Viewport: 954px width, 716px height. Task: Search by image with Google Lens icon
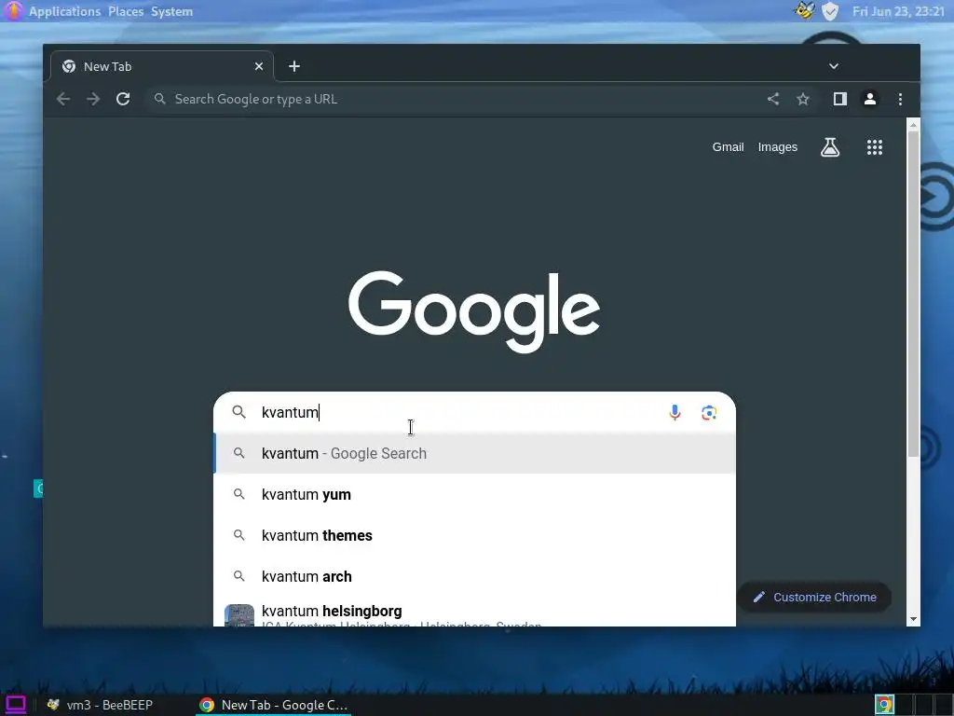click(x=709, y=413)
